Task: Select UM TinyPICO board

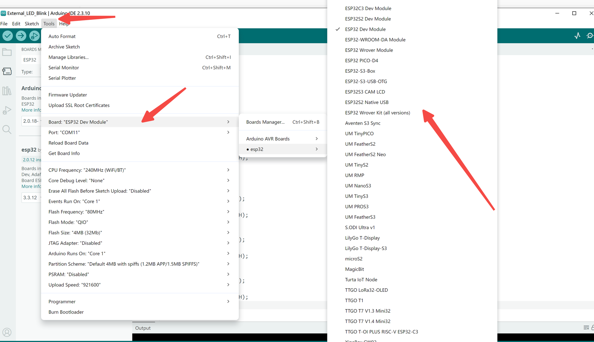Action: pos(412,133)
